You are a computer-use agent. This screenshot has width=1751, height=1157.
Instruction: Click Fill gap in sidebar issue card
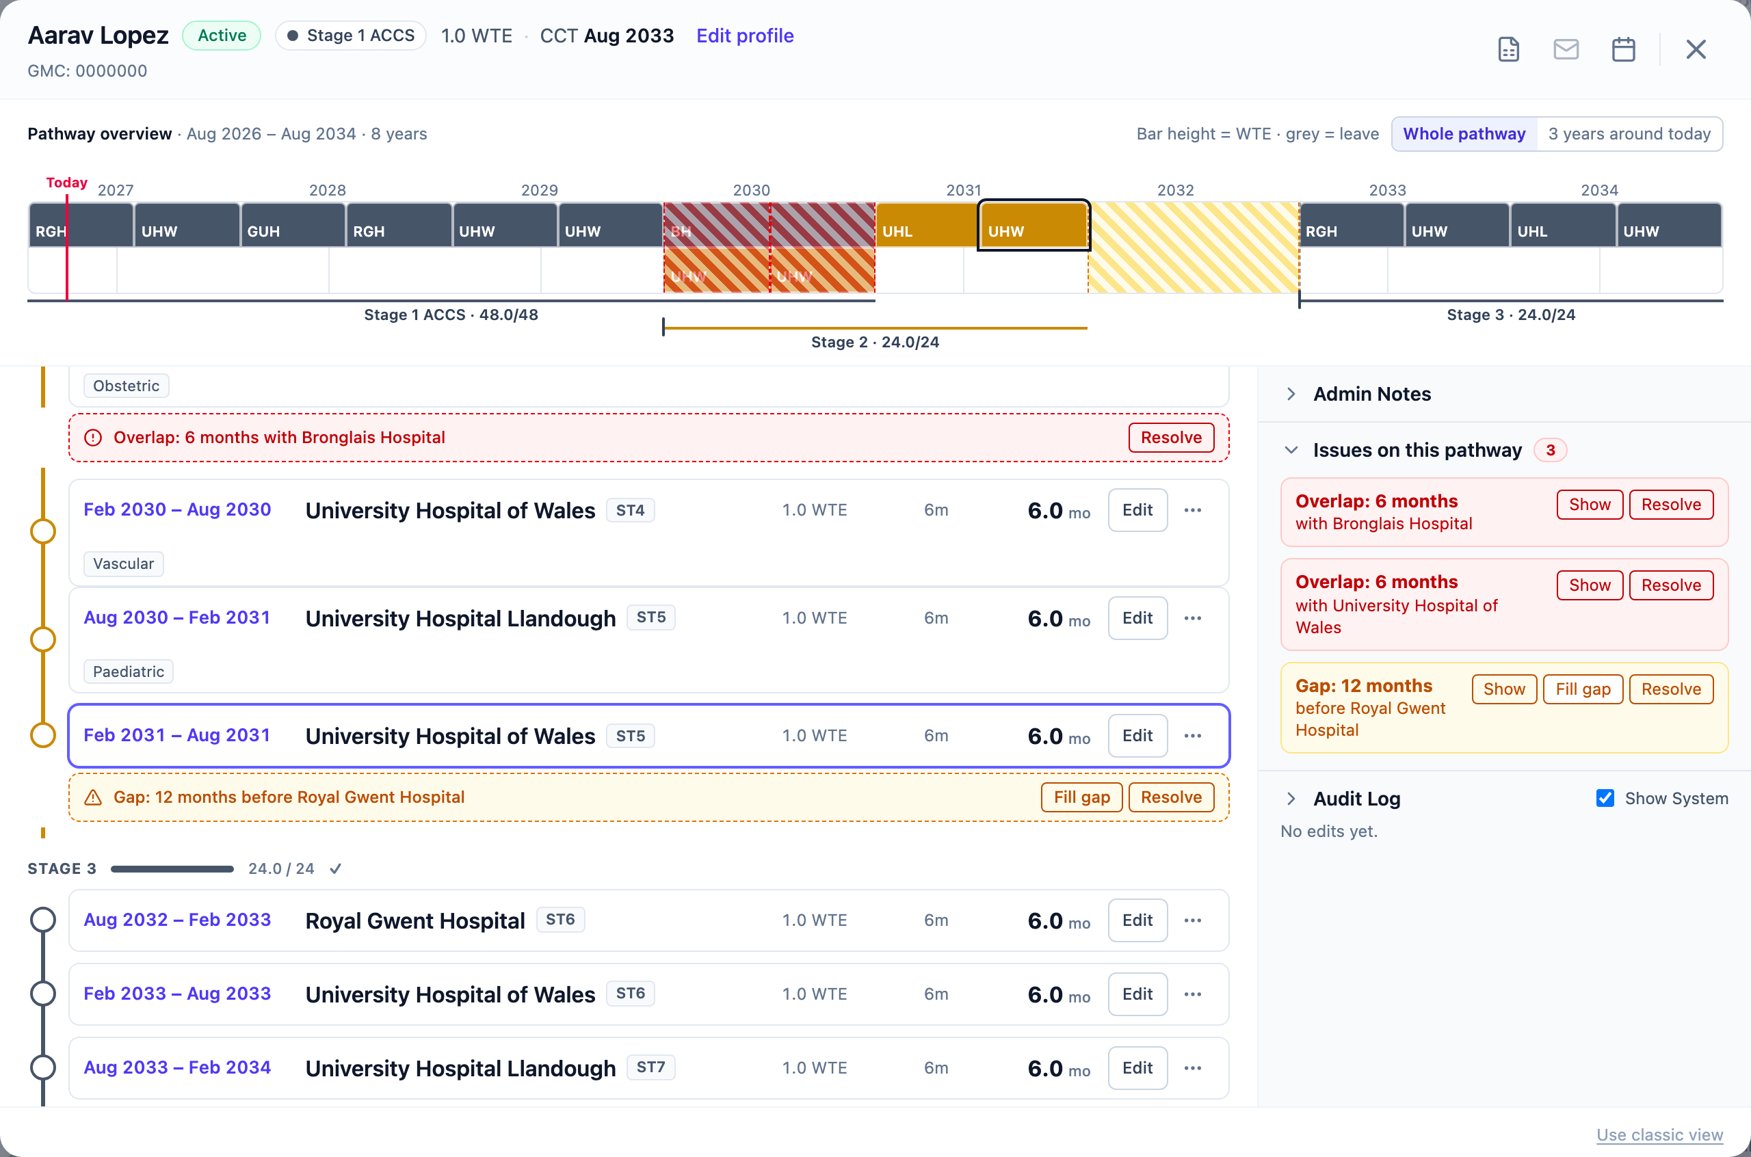(1583, 689)
